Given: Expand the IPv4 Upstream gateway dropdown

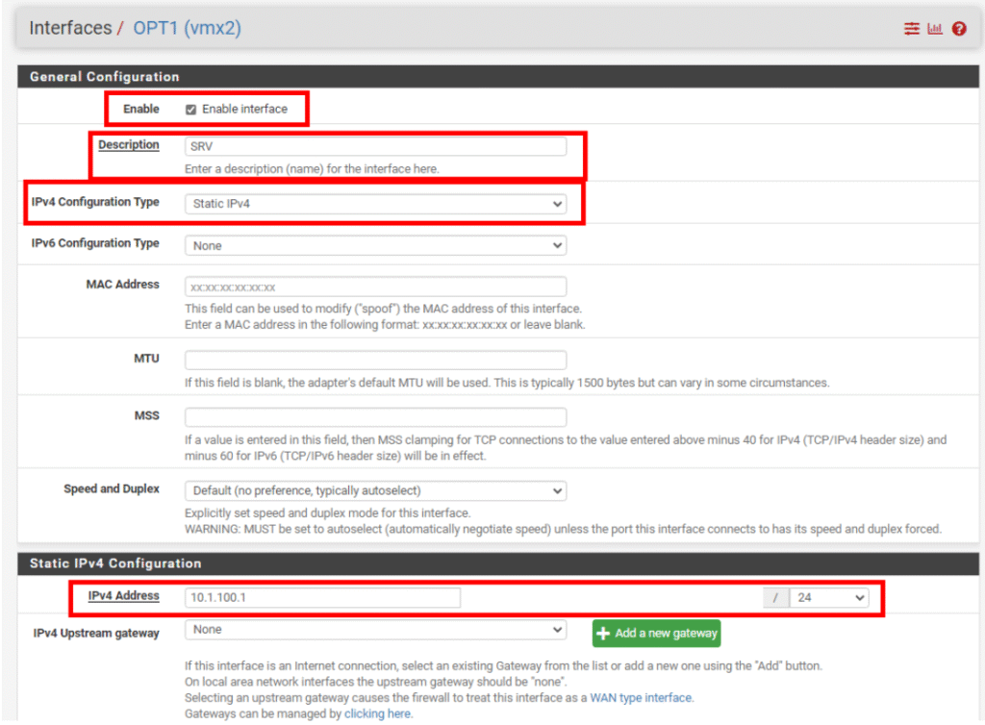Looking at the screenshot, I should 375,630.
